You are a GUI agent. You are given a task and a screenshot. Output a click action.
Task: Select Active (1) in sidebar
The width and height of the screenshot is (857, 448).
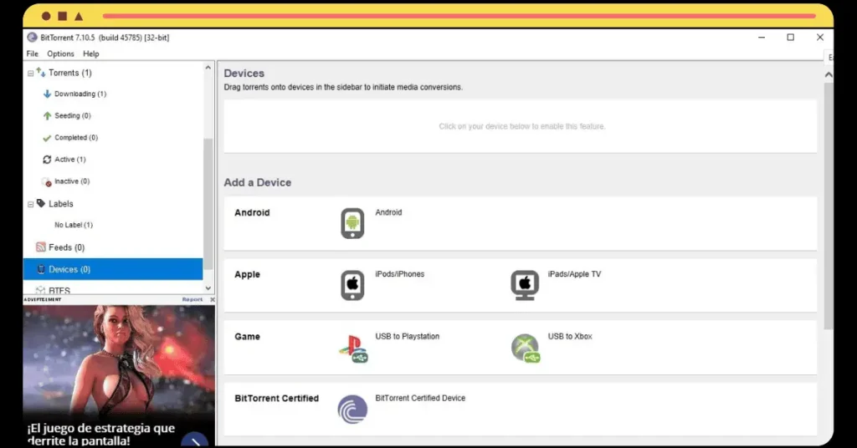70,160
